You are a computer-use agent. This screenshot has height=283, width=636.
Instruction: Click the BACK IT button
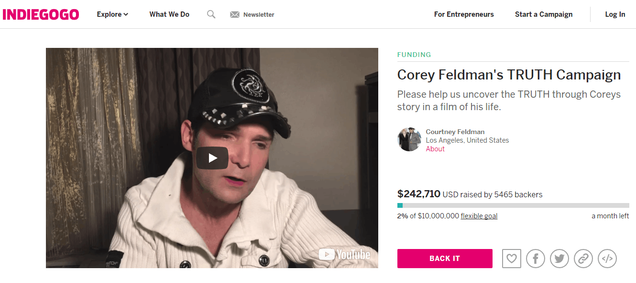[445, 259]
